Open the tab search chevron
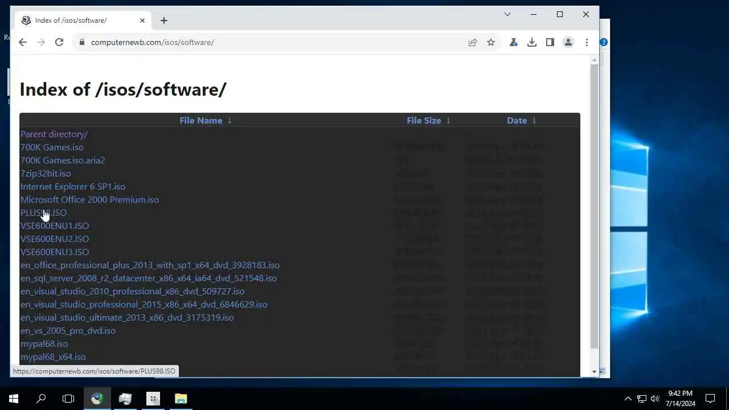The height and width of the screenshot is (410, 729). (x=507, y=14)
